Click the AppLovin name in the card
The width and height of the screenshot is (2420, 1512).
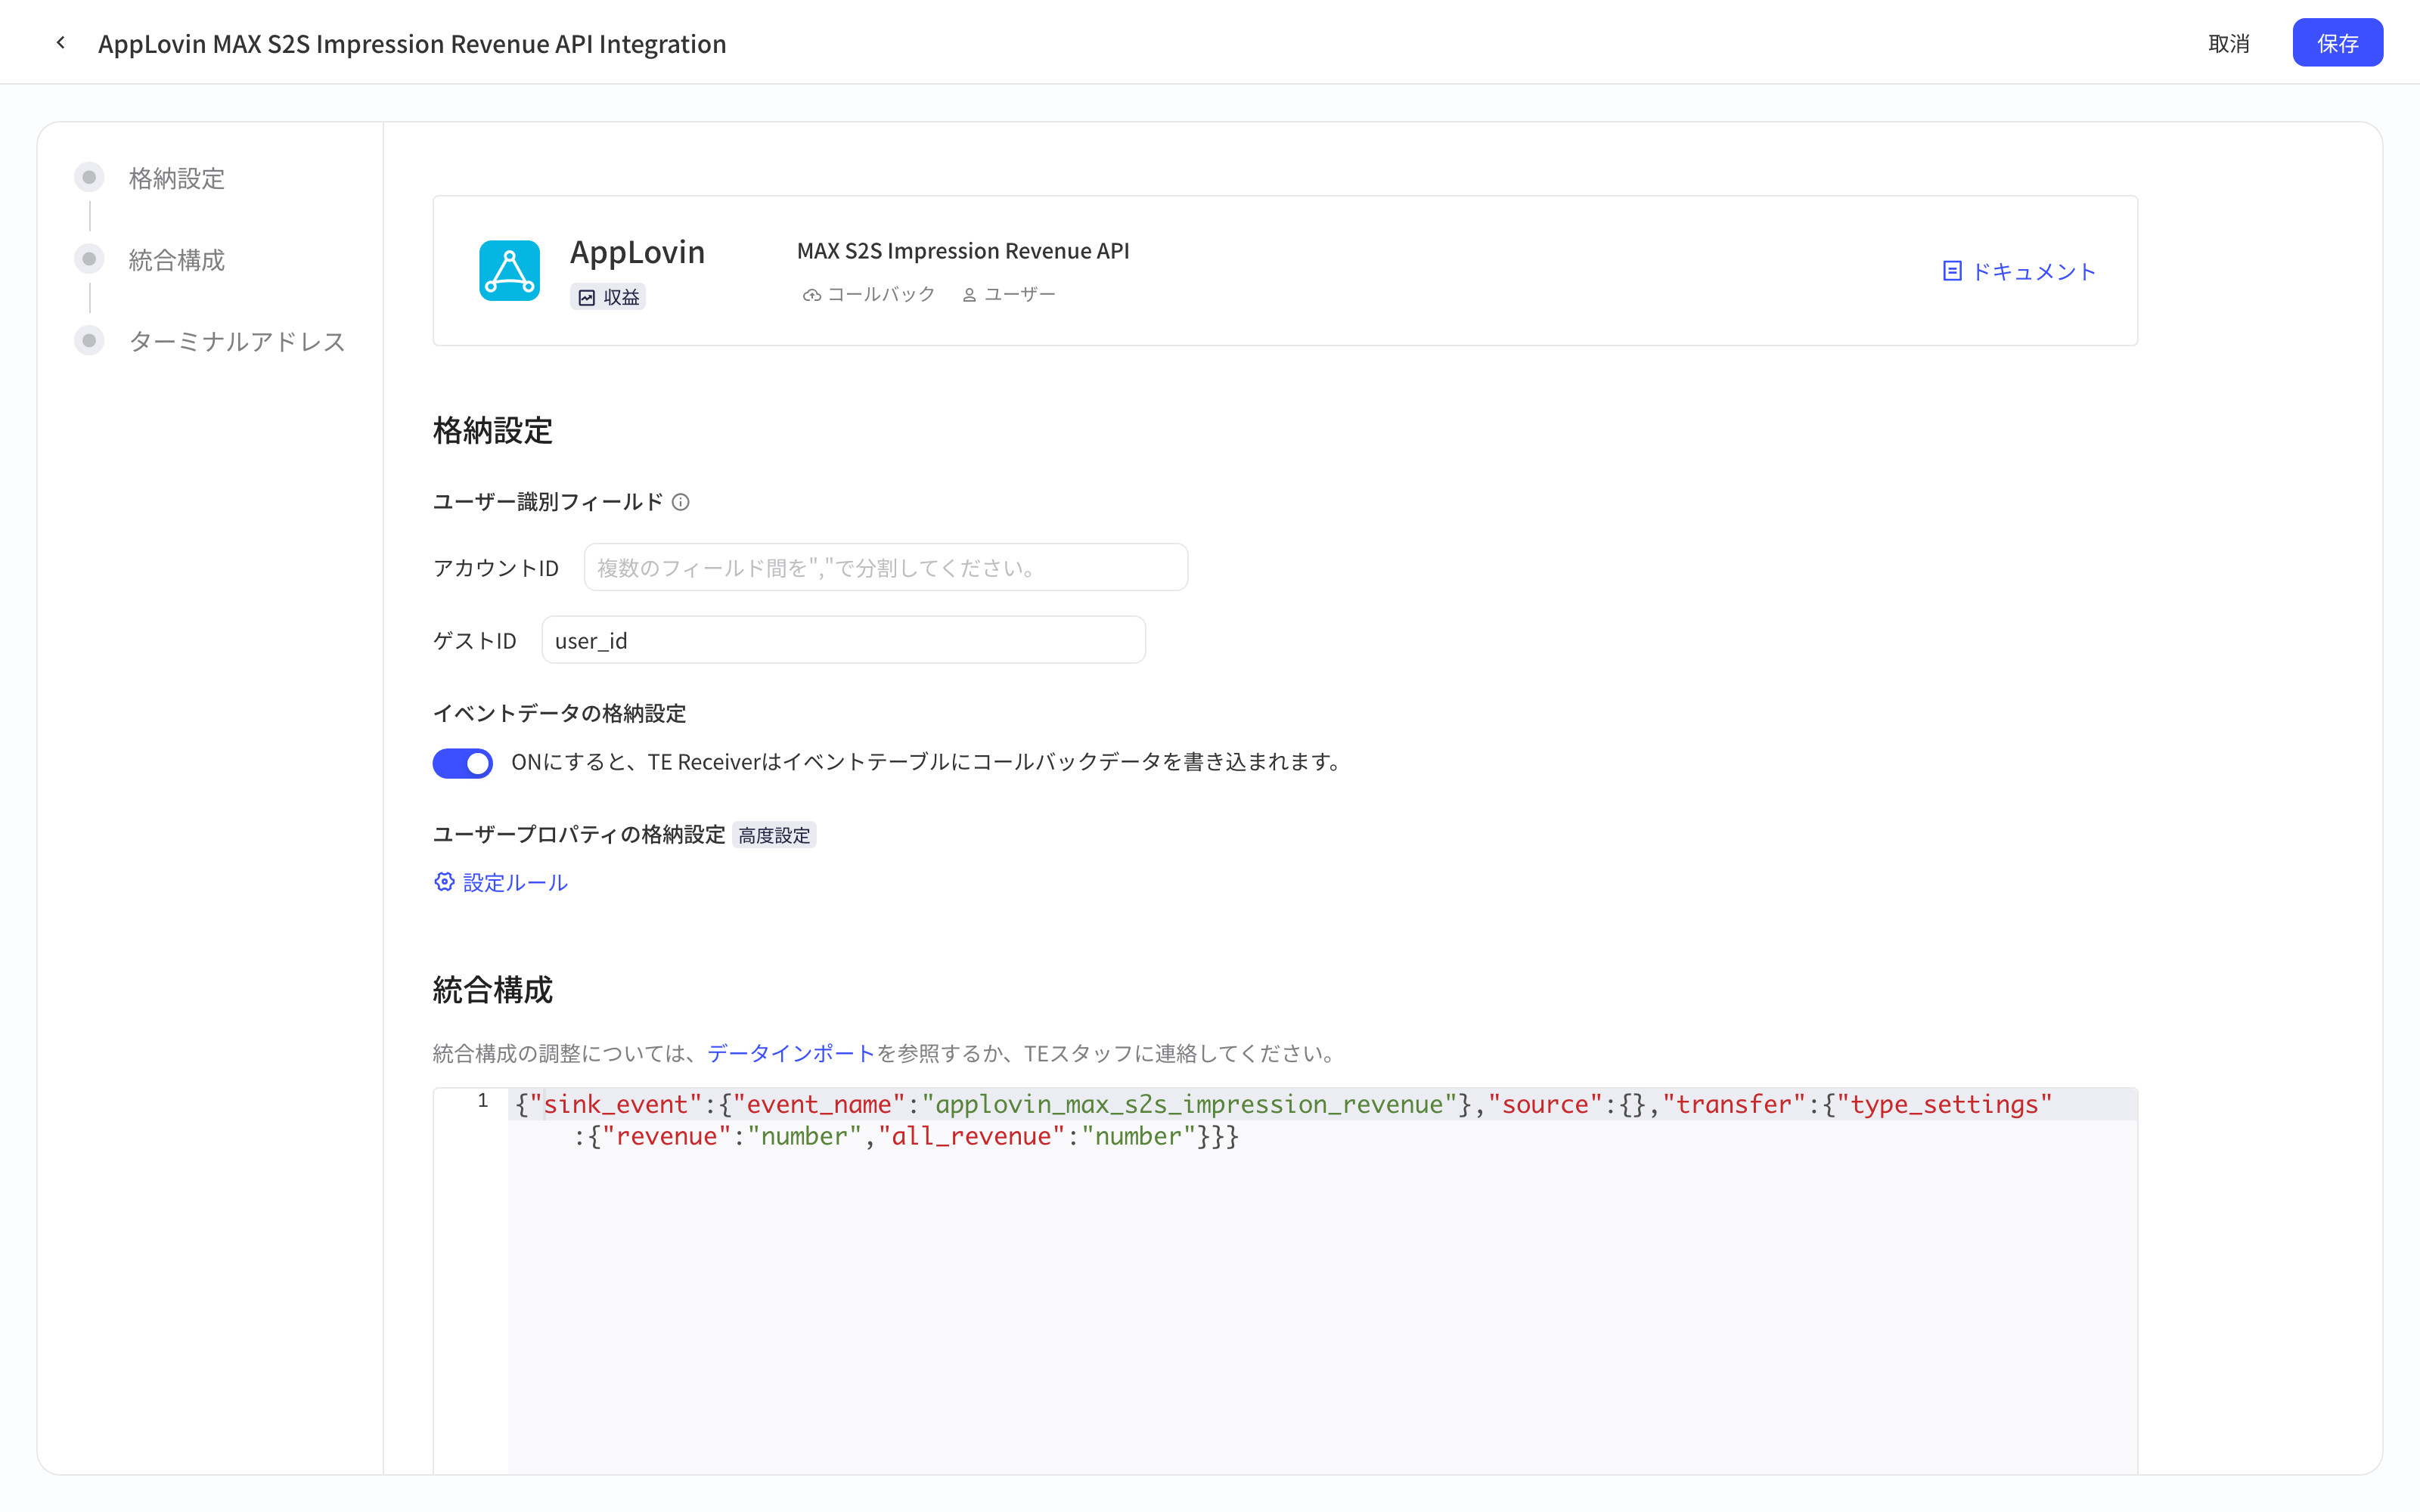click(637, 252)
